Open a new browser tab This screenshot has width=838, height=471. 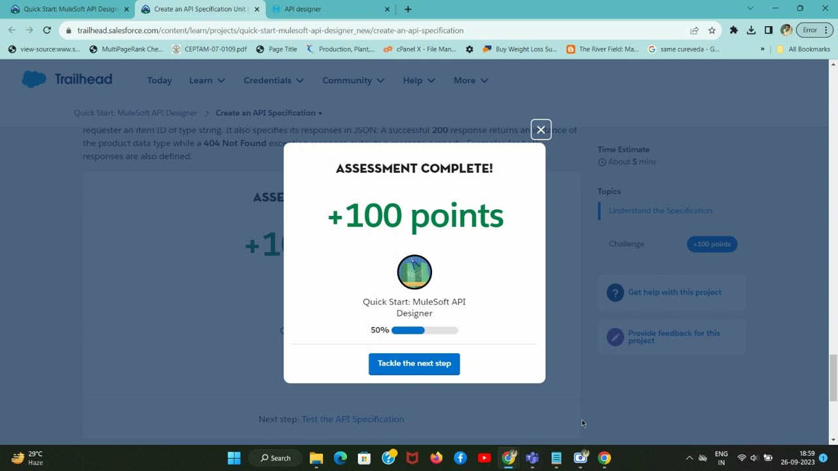(x=408, y=9)
